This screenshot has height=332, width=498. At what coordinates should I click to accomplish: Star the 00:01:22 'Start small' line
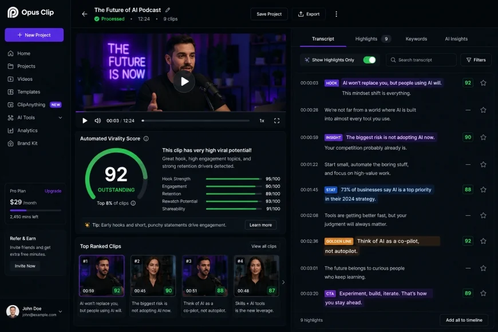click(483, 165)
